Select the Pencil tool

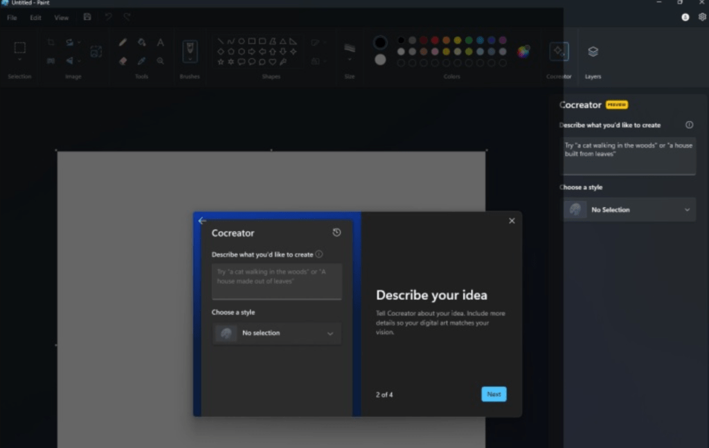(x=123, y=42)
